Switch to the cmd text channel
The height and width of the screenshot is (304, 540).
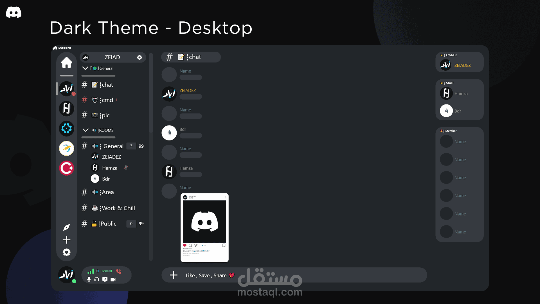pyautogui.click(x=107, y=100)
